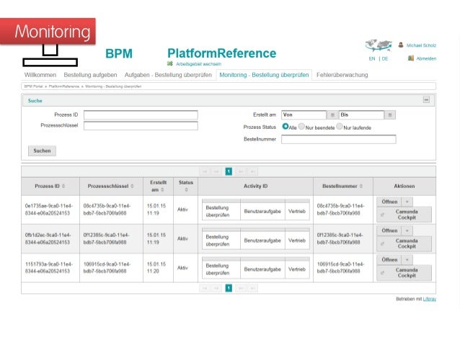Select the Nur beendete status option

tap(301, 126)
